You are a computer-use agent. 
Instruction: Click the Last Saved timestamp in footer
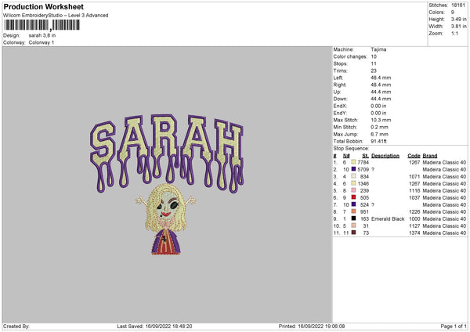pos(154,327)
